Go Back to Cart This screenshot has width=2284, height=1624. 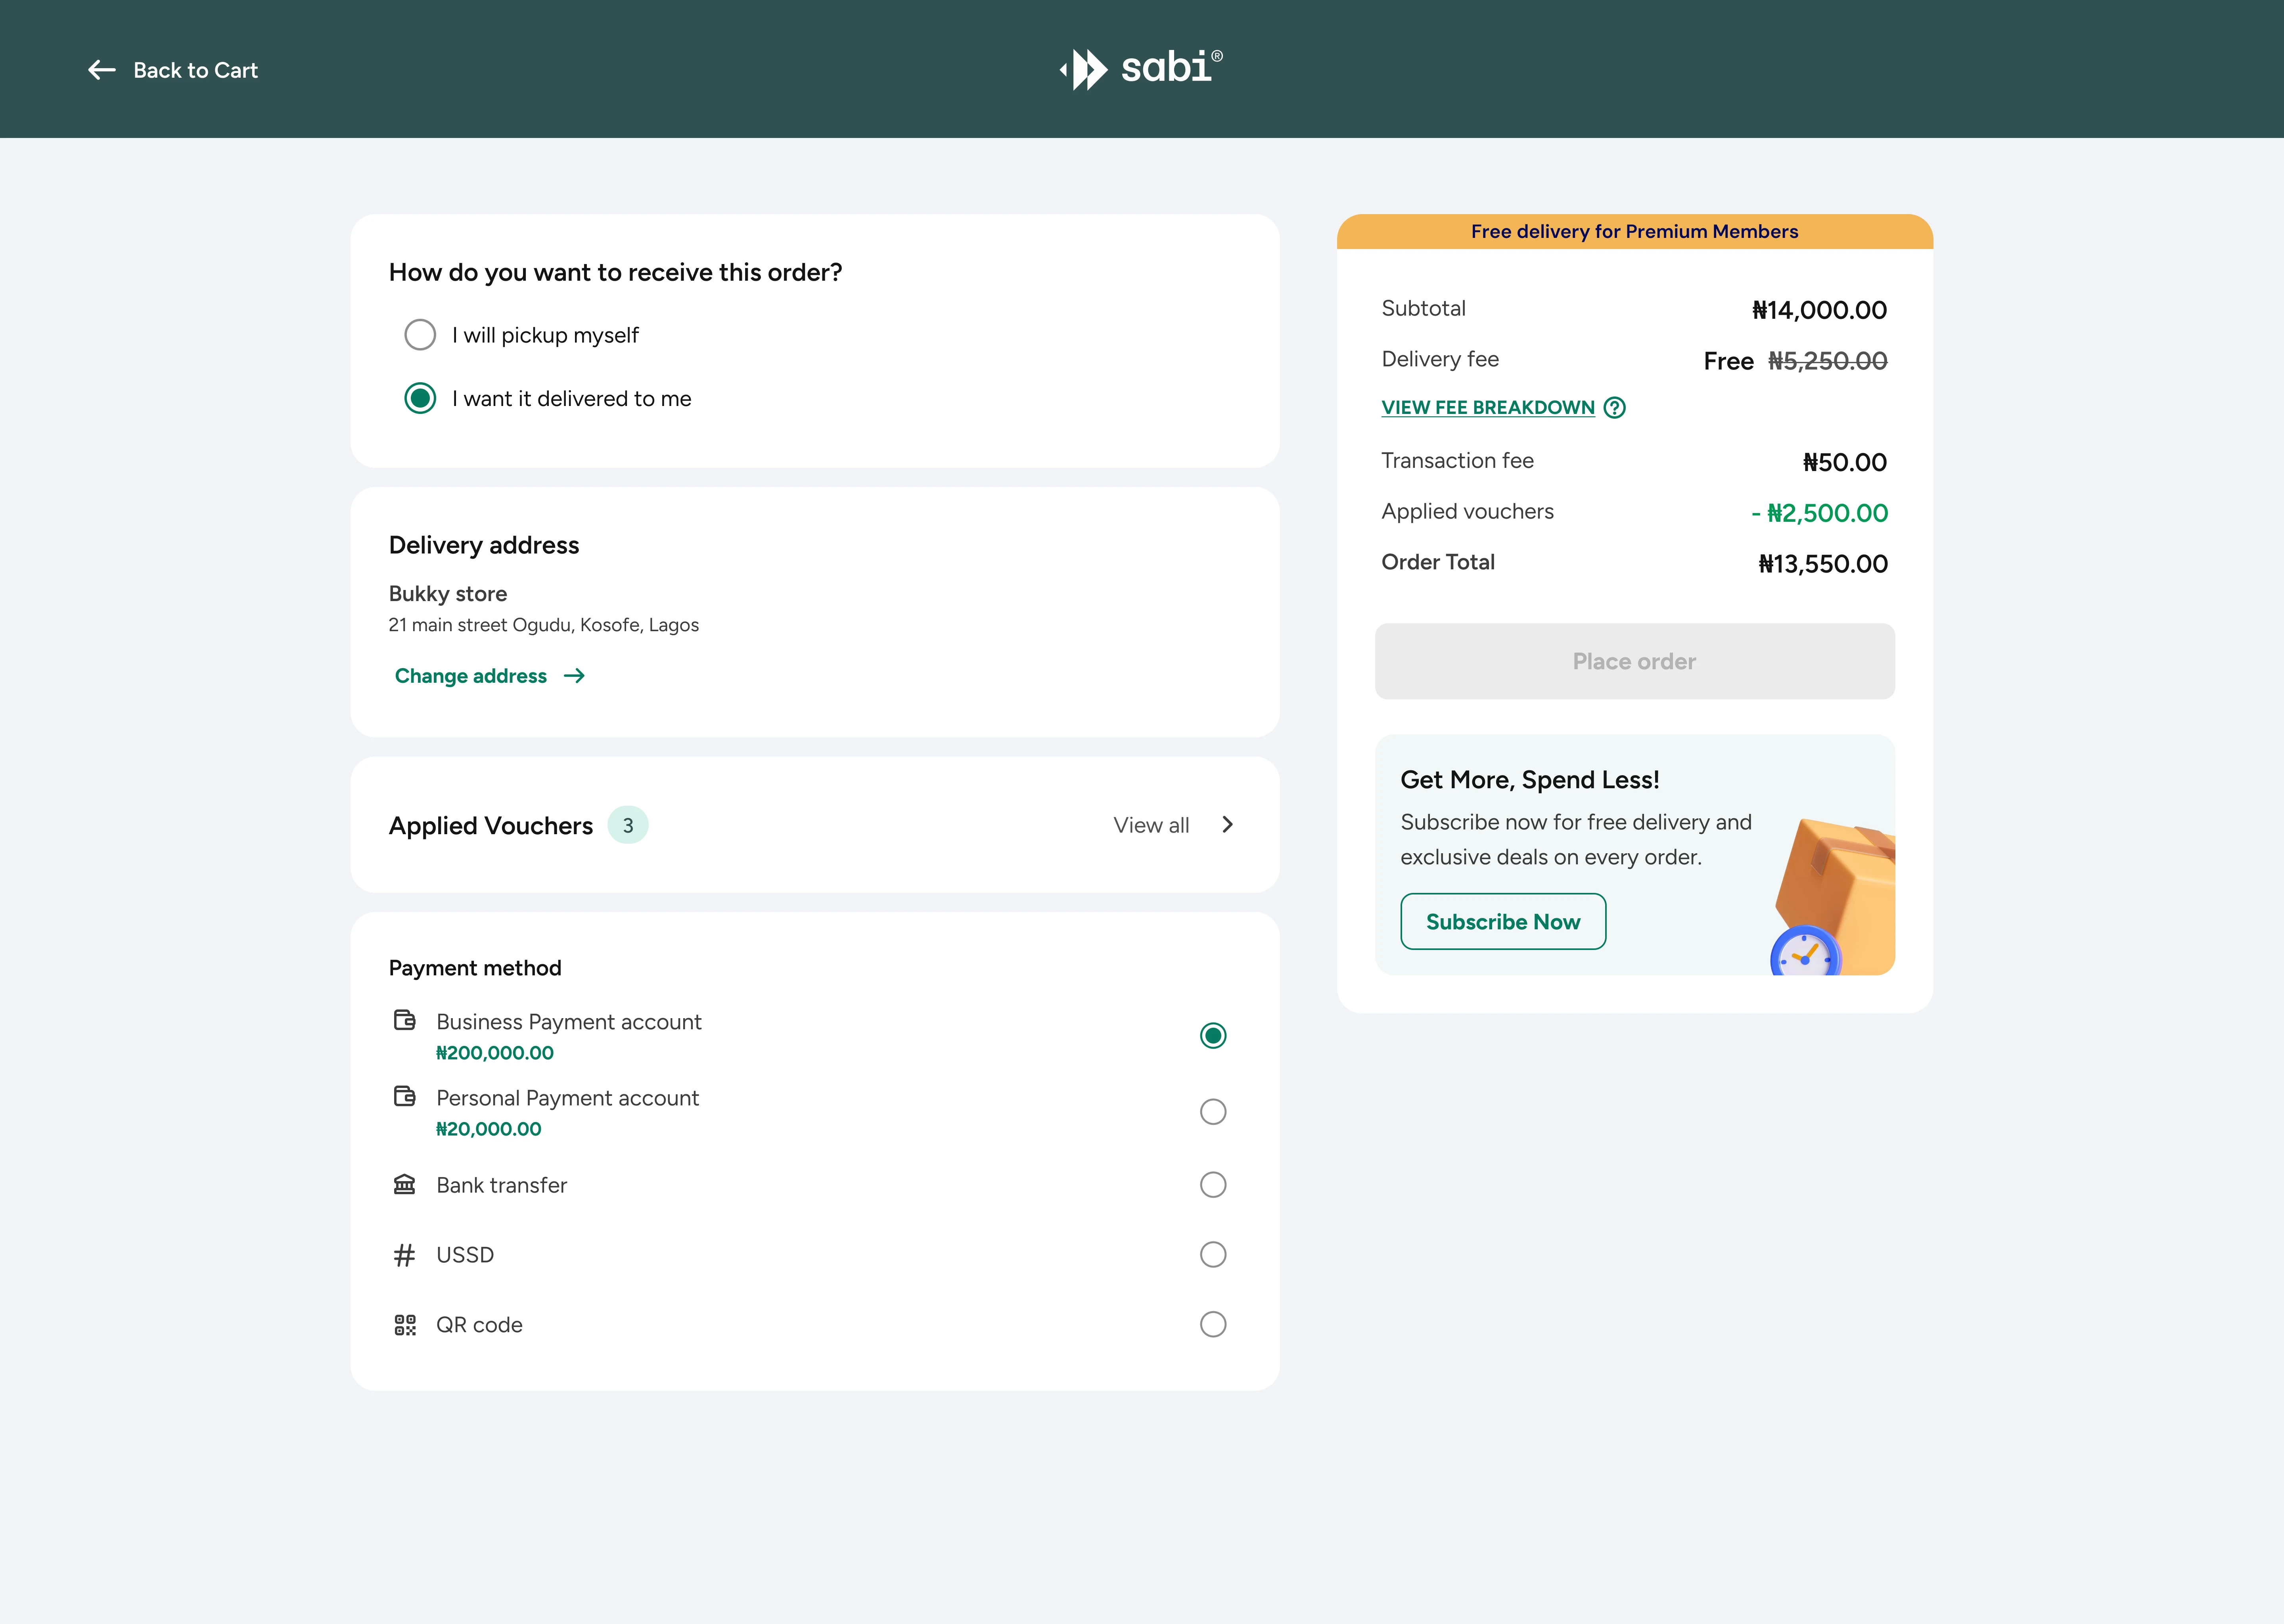[x=195, y=70]
